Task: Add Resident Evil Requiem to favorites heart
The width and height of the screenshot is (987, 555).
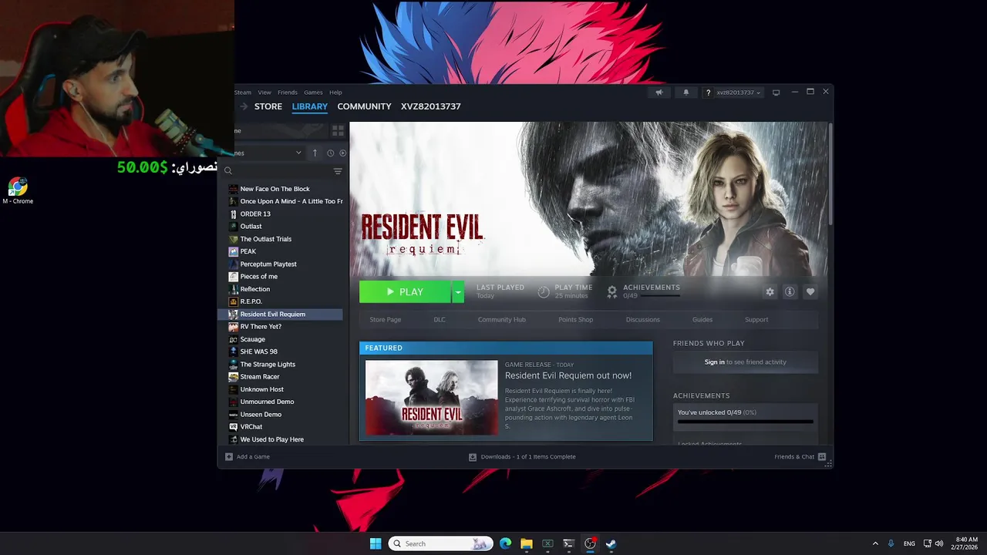Action: point(810,291)
